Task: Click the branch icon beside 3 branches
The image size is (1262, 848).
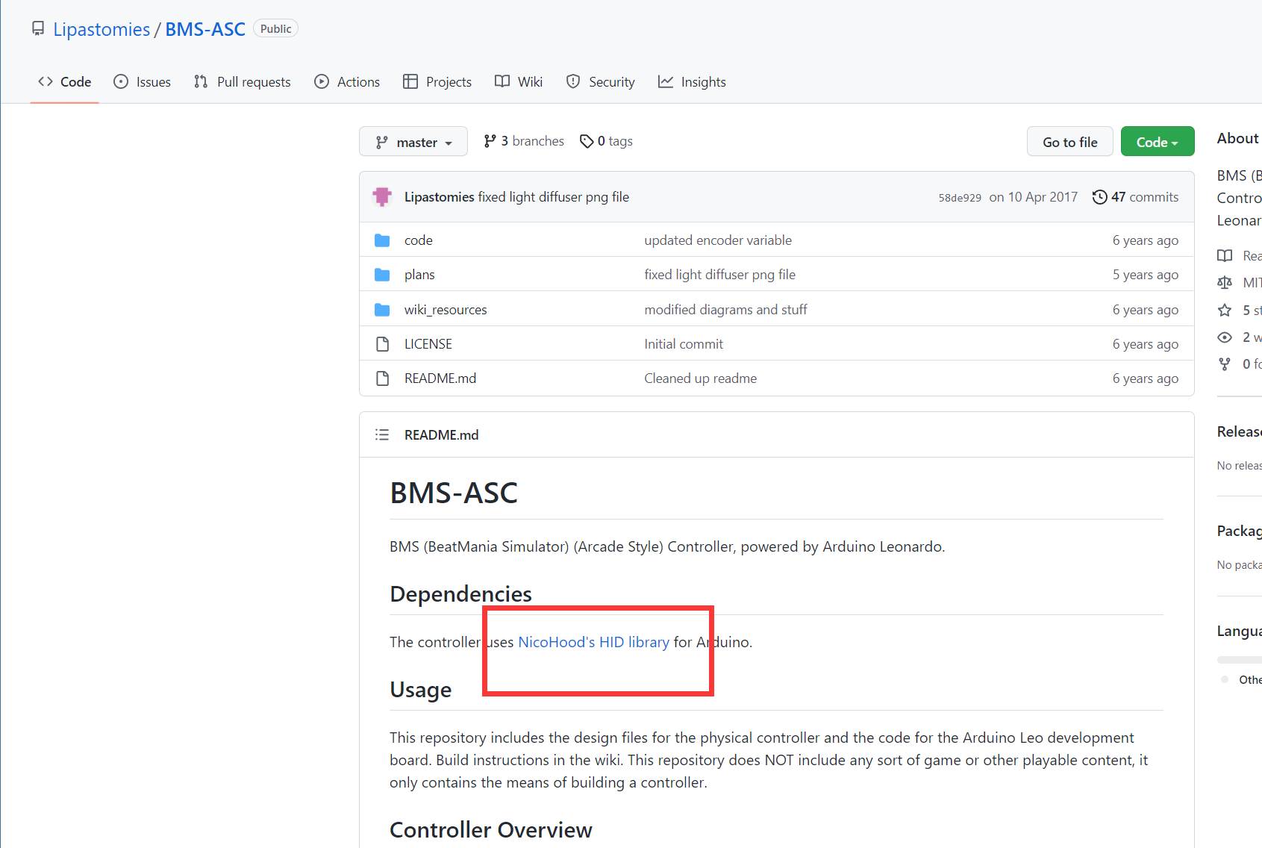Action: 490,141
